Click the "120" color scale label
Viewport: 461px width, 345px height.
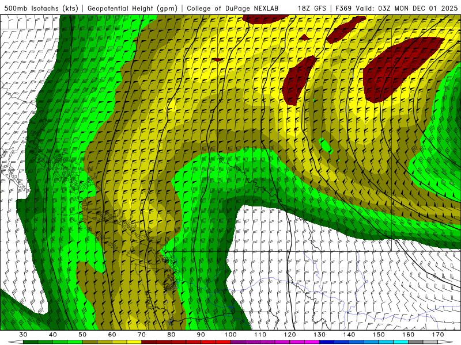click(290, 335)
